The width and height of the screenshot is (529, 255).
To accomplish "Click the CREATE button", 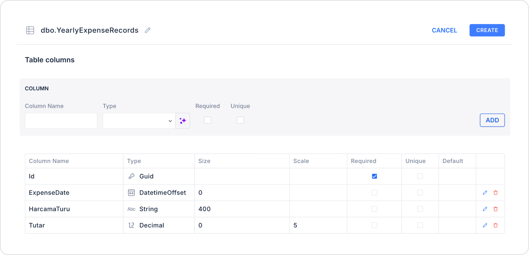I will [x=487, y=30].
